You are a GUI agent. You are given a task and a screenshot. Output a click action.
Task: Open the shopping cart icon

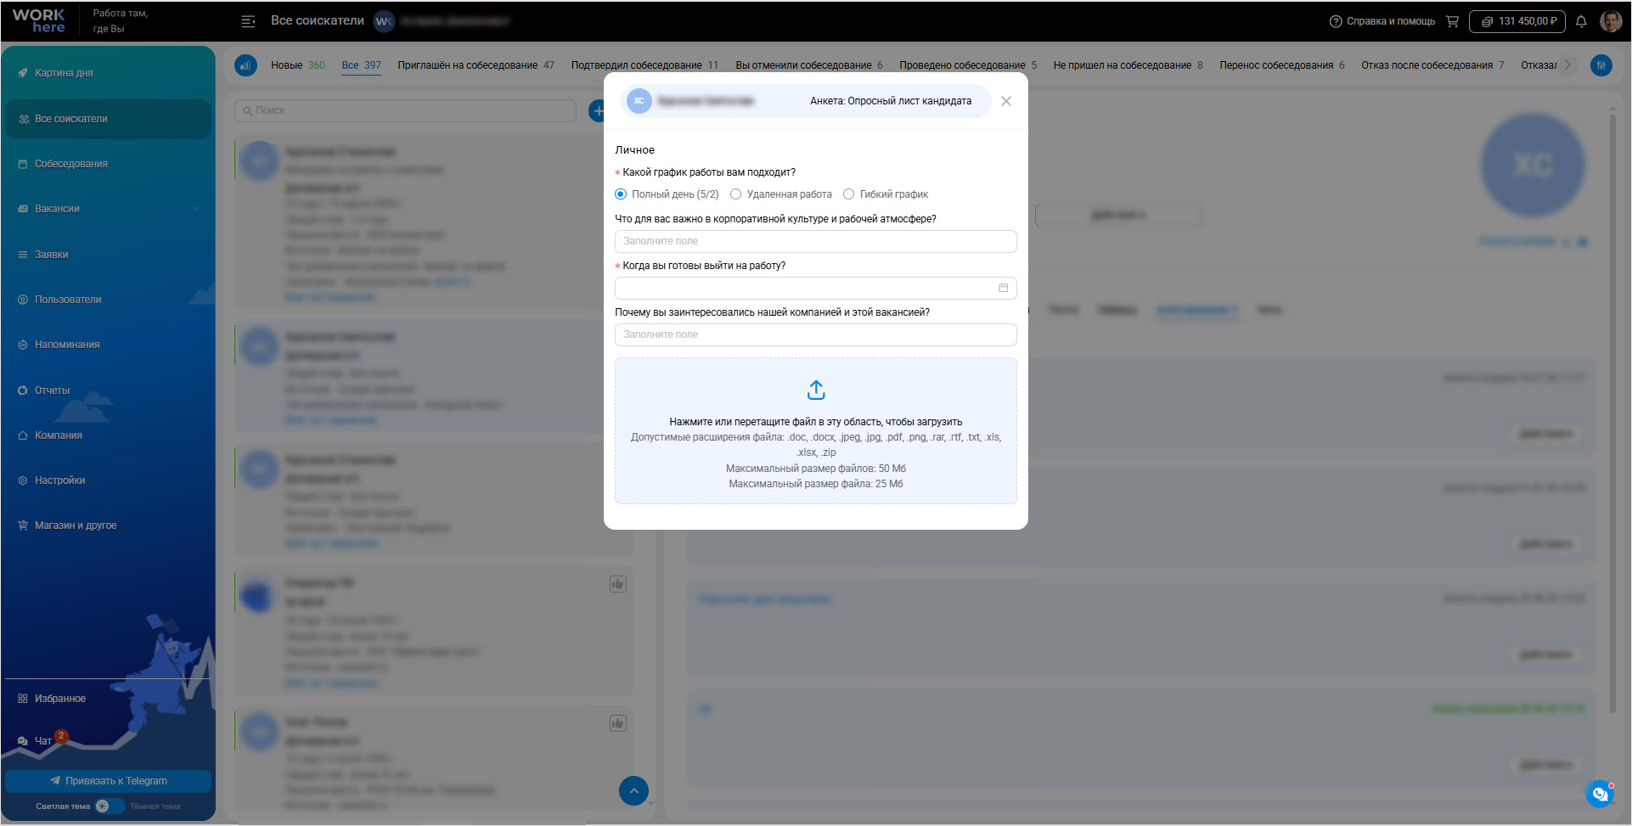click(1452, 21)
